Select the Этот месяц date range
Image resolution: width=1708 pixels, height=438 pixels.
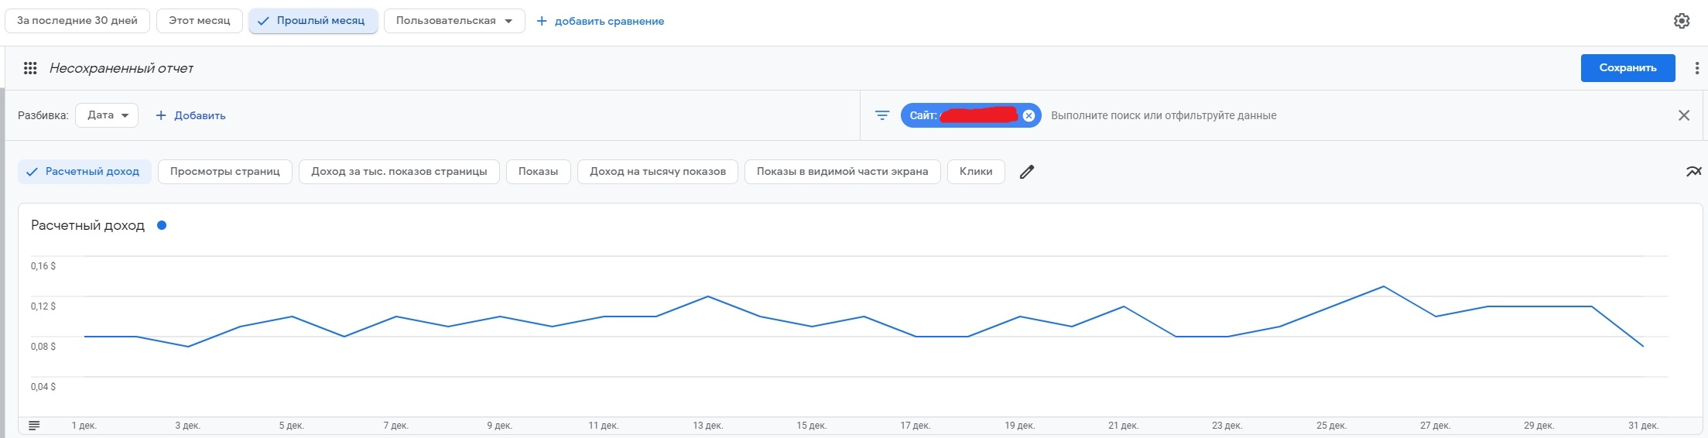(199, 21)
